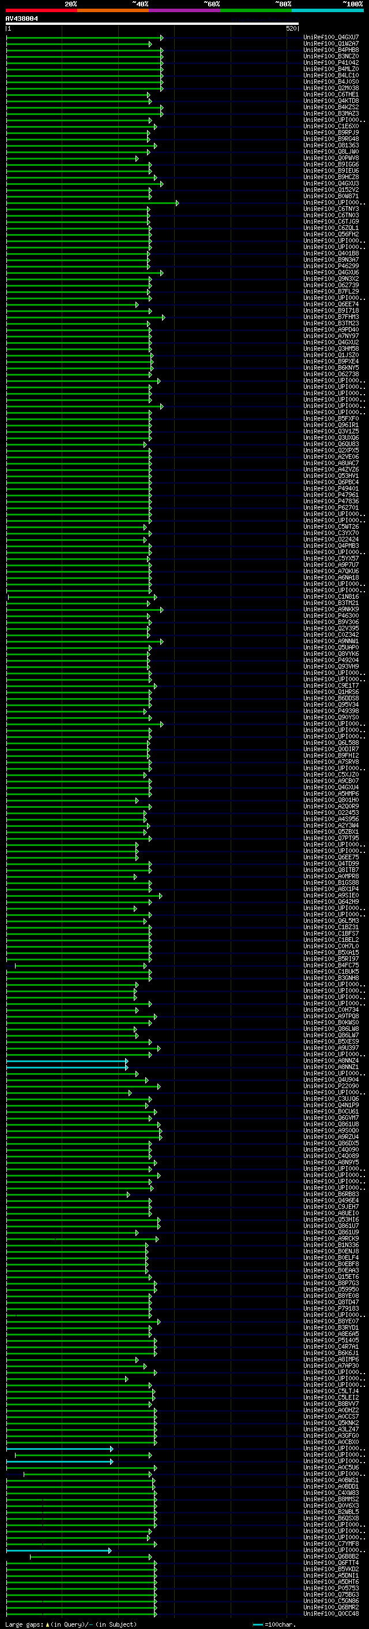Select the UniRef100_A9RCK9 label
Image resolution: width=369 pixels, height=1629 pixels.
point(331,1238)
